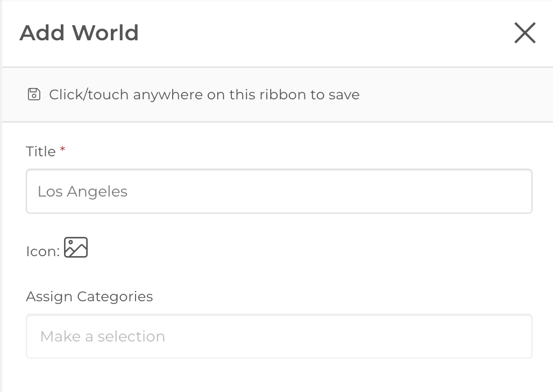This screenshot has width=553, height=392.
Task: Click the empty right end of the Title field
Action: (484, 191)
